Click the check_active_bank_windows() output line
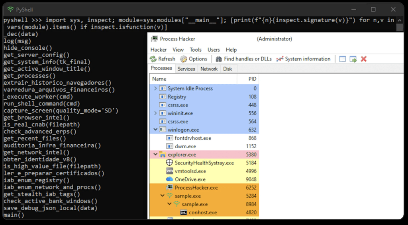The height and width of the screenshot is (225, 408). pos(51,201)
